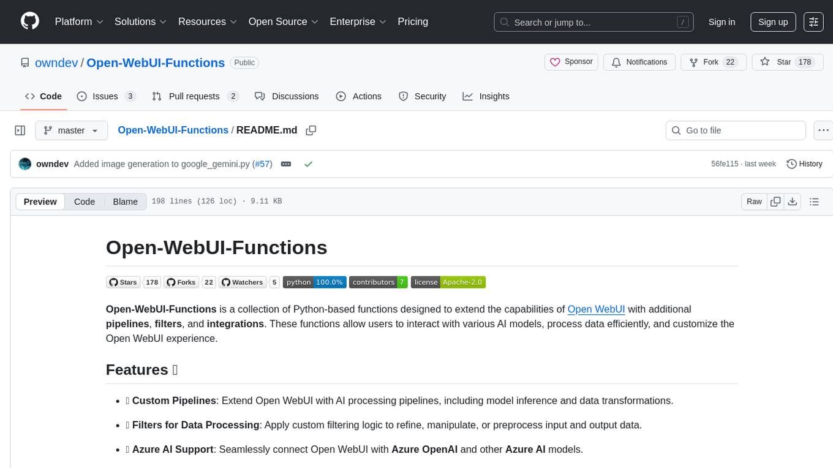This screenshot has width=833, height=468.
Task: Click the Sign in link
Action: (x=722, y=22)
